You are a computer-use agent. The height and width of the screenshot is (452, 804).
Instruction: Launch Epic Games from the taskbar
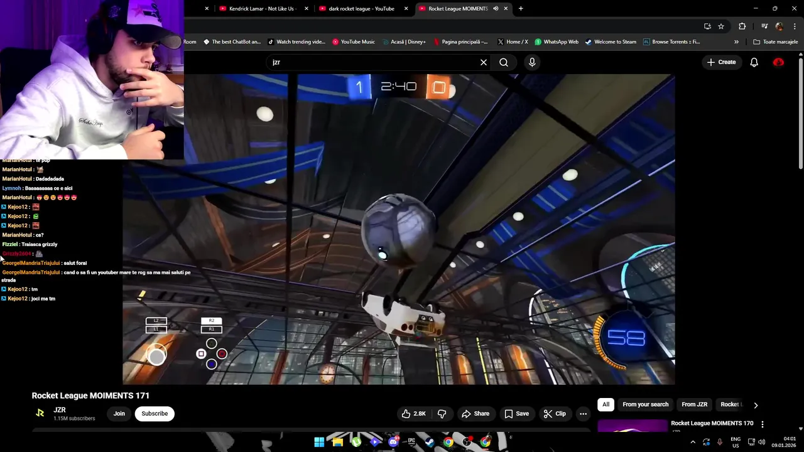(x=411, y=442)
